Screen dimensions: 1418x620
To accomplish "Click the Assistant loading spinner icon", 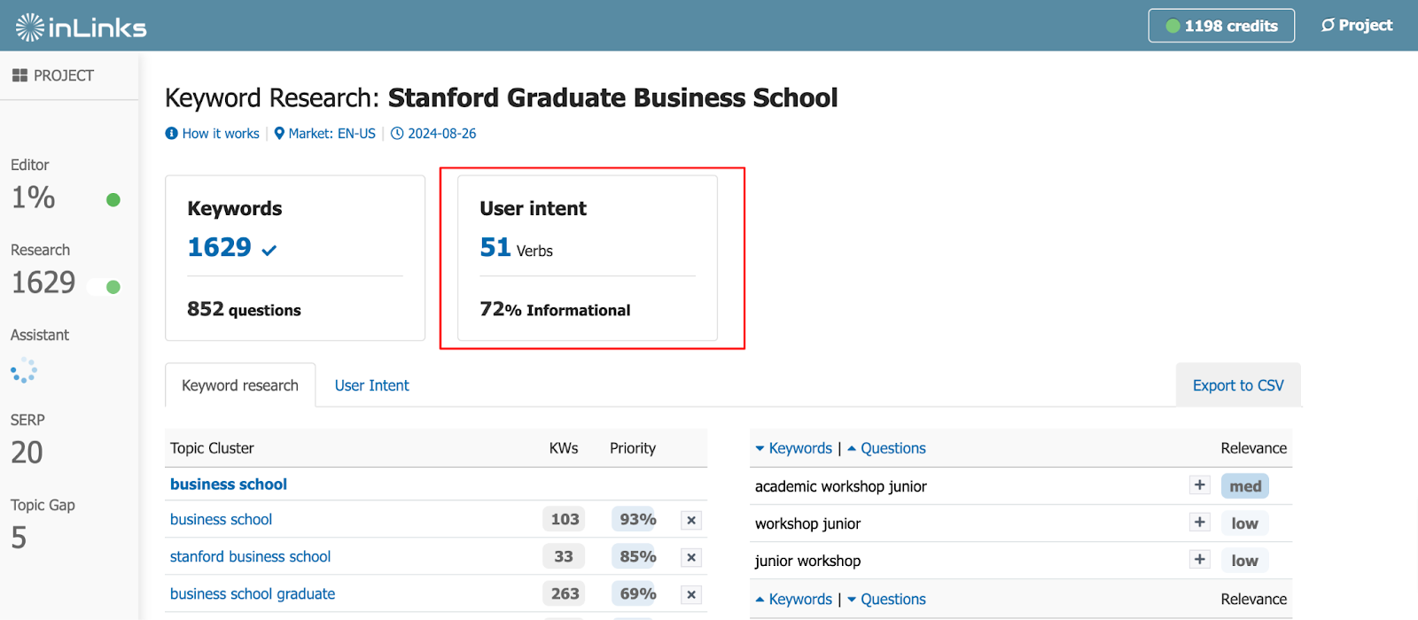I will click(24, 370).
